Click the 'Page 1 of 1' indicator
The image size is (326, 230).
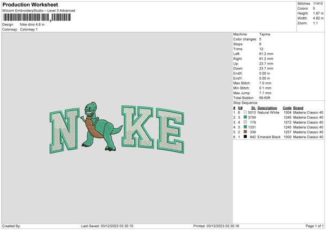tap(315, 226)
